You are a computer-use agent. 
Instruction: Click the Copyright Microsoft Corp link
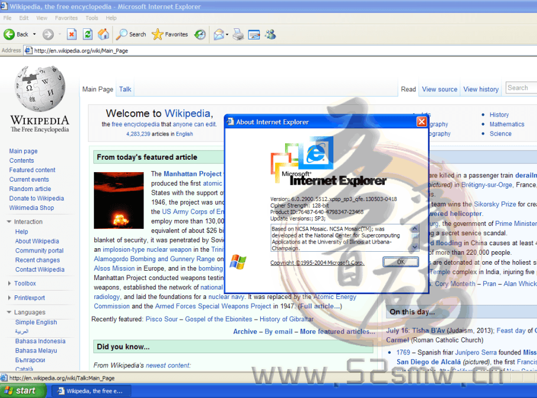coord(317,263)
